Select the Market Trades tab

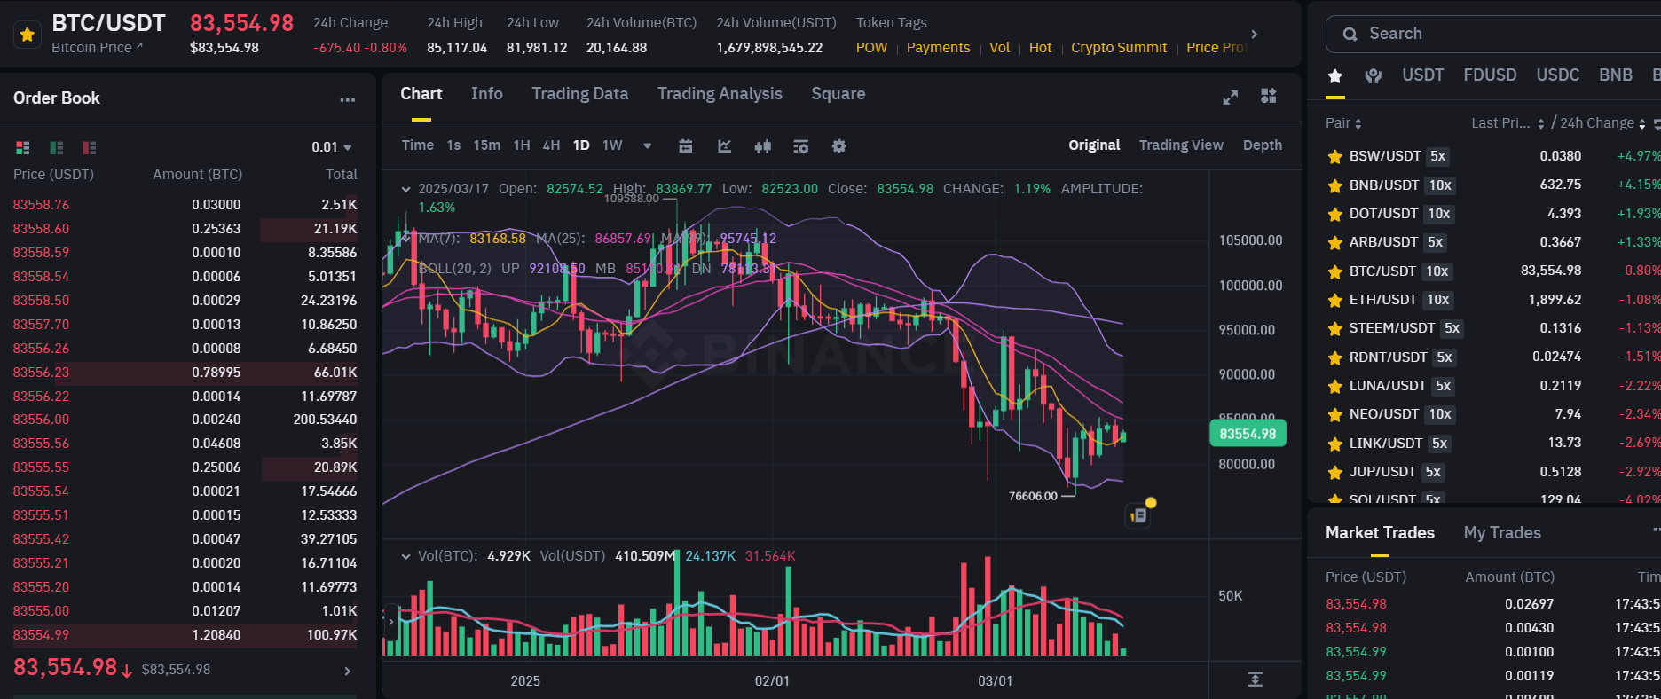point(1380,533)
